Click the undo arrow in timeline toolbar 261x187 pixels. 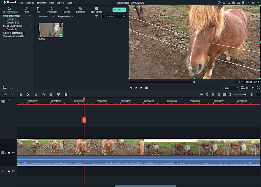point(6,95)
